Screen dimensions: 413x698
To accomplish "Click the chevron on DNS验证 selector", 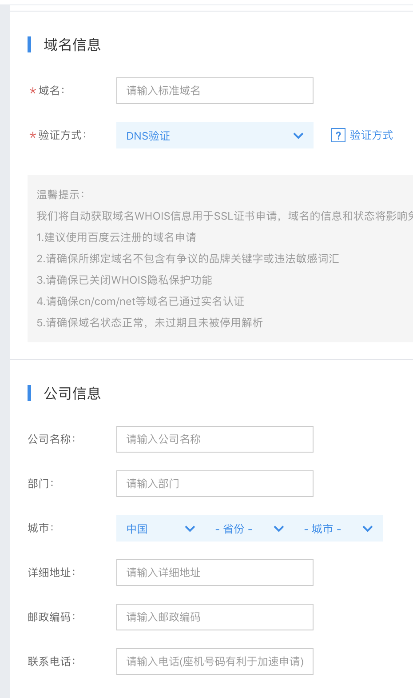I will tap(298, 136).
